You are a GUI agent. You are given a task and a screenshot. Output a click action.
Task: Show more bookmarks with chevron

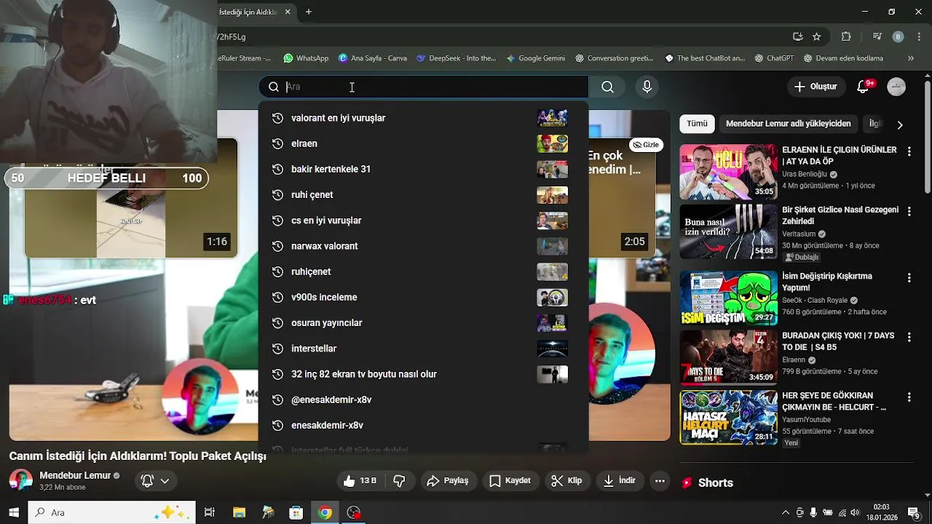(x=910, y=58)
